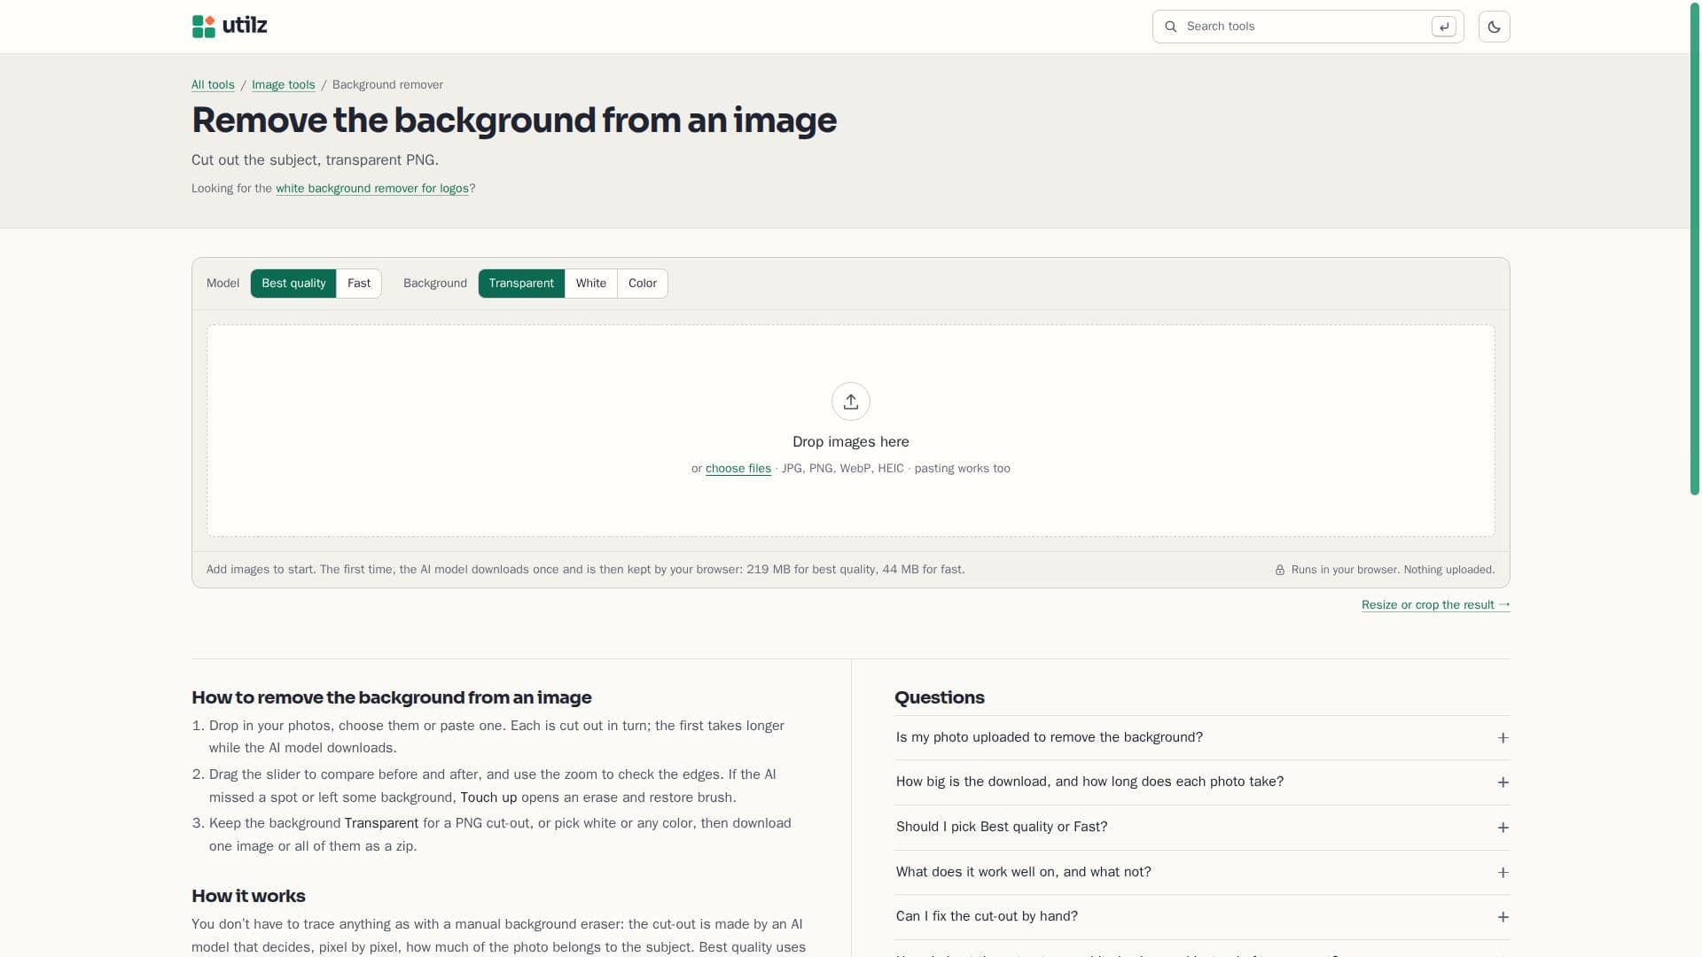Click 'Cut out the subject, transparent PNG.' text
The width and height of the screenshot is (1702, 957).
[315, 160]
